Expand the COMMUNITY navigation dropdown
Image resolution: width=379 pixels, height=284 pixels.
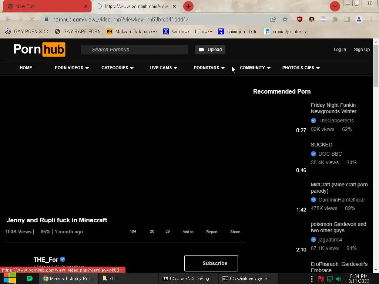tap(255, 68)
